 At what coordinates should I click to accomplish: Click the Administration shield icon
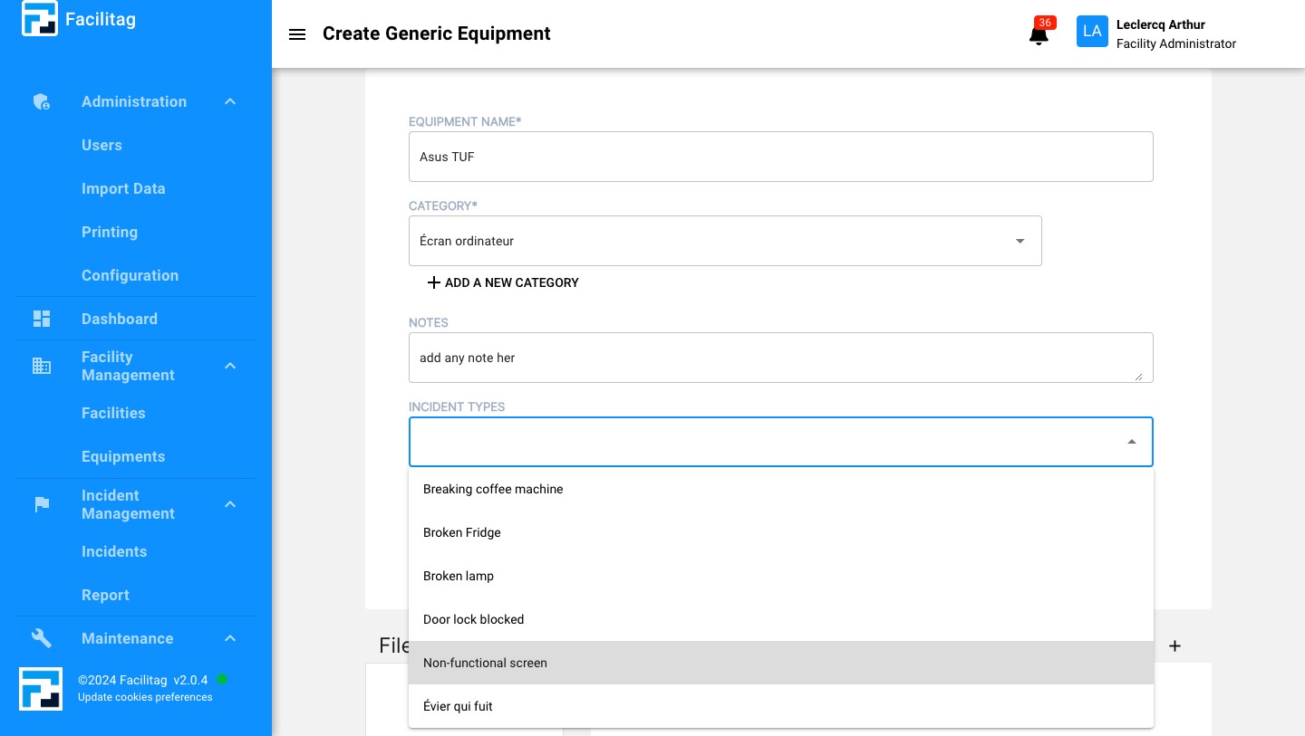coord(42,101)
